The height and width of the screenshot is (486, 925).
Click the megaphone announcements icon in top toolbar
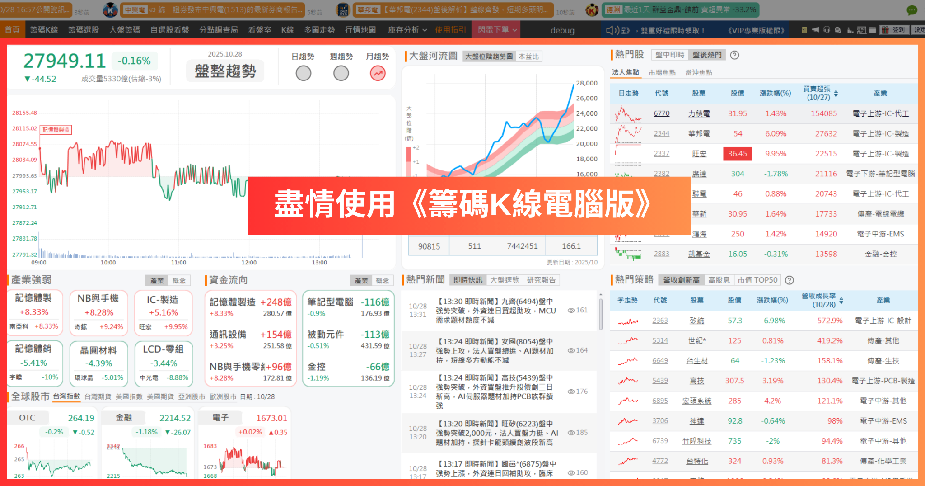pos(815,30)
